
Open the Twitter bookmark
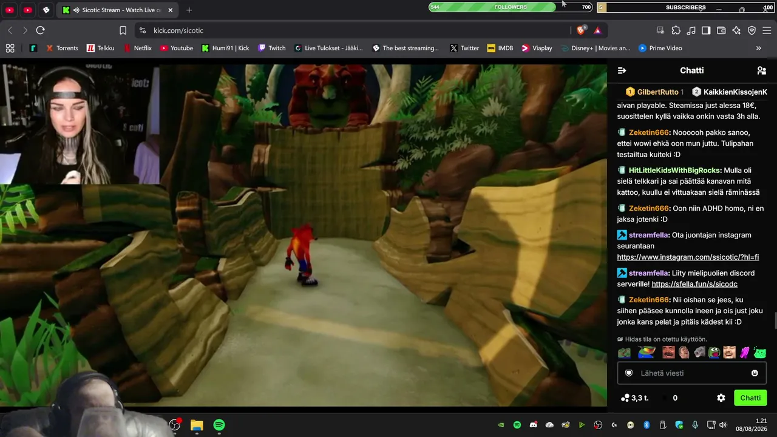click(x=464, y=48)
